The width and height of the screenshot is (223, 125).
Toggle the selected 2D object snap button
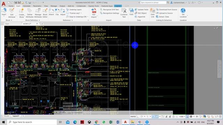157,117
